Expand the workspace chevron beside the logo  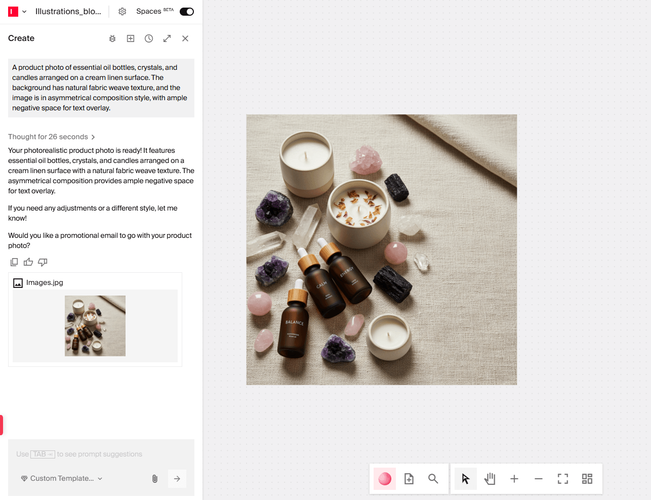23,11
